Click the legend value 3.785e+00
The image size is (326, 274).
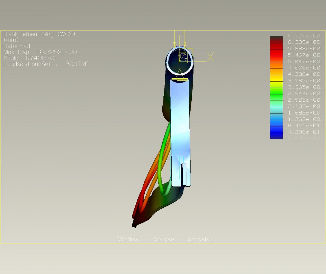click(304, 81)
